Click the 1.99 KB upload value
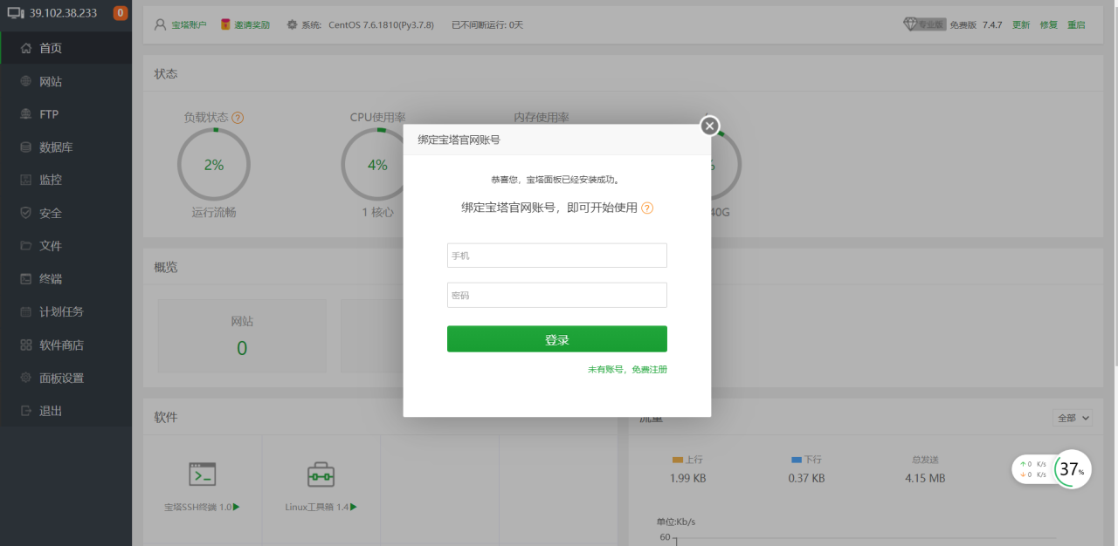The width and height of the screenshot is (1118, 546). coord(688,478)
